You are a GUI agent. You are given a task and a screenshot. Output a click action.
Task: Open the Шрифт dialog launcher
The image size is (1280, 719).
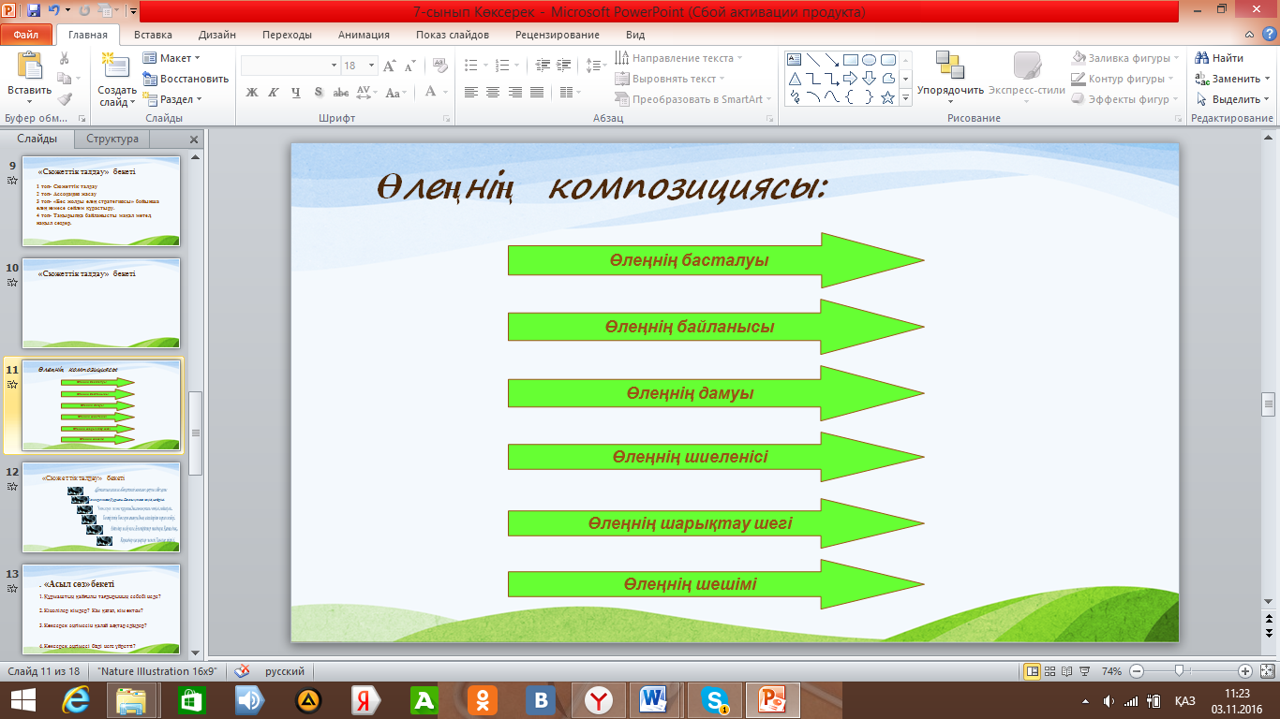click(447, 119)
